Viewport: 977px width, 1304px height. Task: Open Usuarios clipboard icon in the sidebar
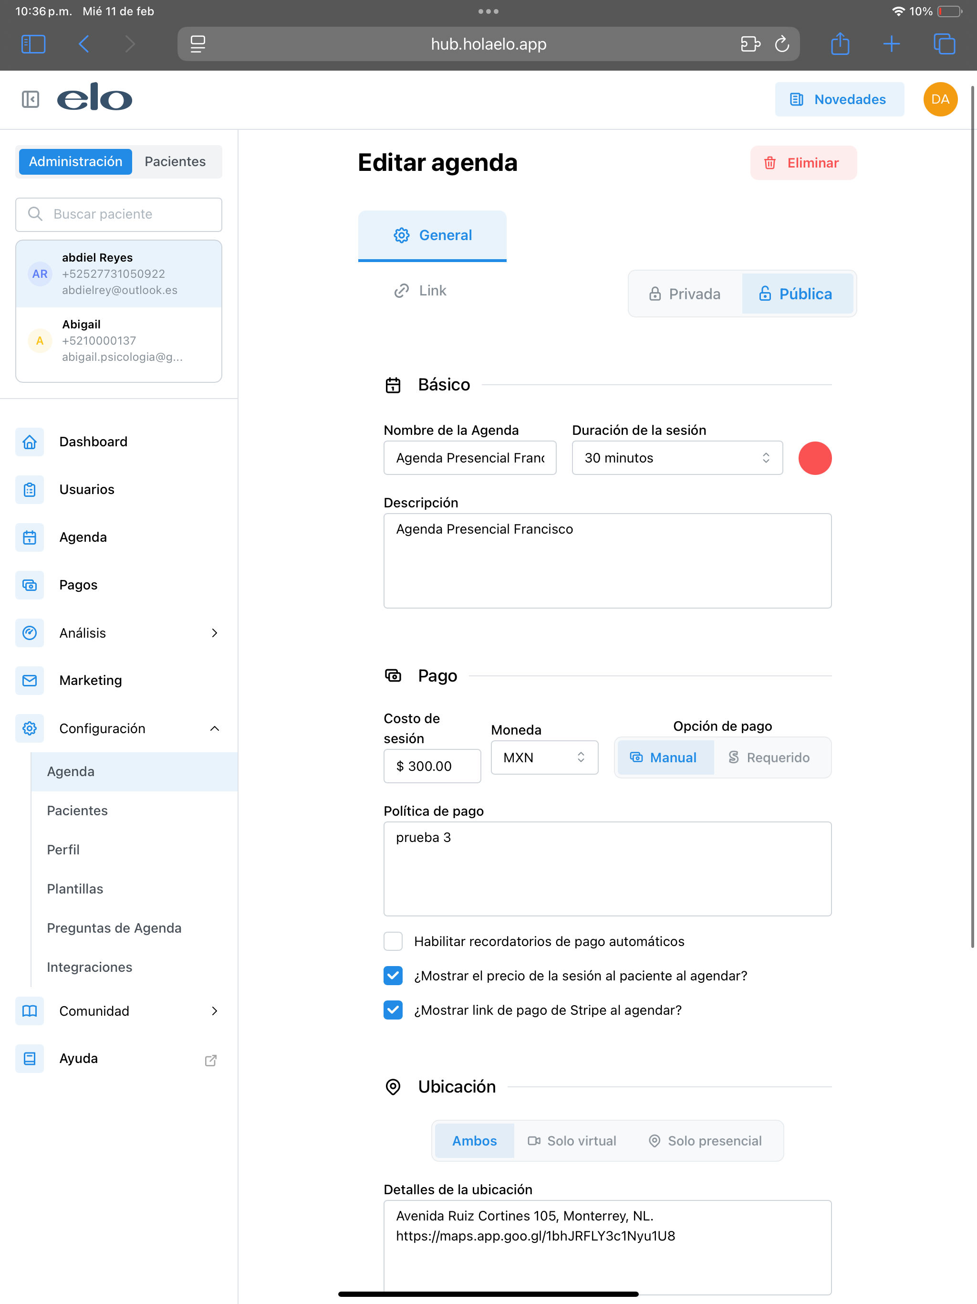(x=30, y=489)
